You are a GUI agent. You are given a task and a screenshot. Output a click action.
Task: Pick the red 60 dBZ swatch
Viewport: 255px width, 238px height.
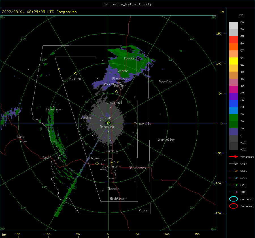click(233, 40)
